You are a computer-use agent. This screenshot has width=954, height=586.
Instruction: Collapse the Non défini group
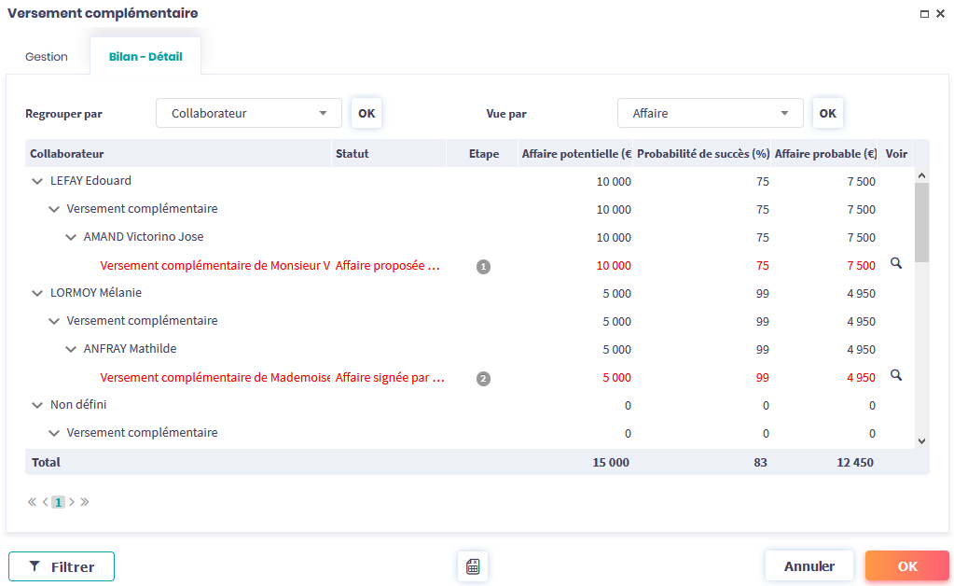(37, 405)
